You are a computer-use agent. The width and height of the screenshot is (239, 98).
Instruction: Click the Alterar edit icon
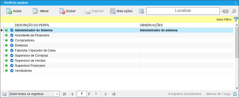(35, 11)
